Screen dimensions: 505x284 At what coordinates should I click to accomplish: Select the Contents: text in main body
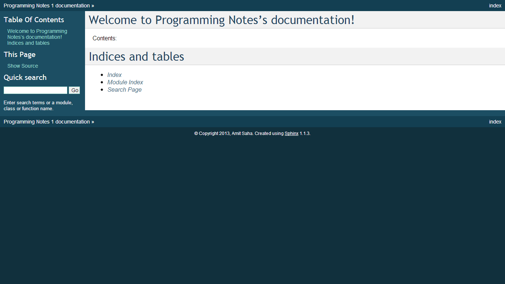[x=105, y=38]
